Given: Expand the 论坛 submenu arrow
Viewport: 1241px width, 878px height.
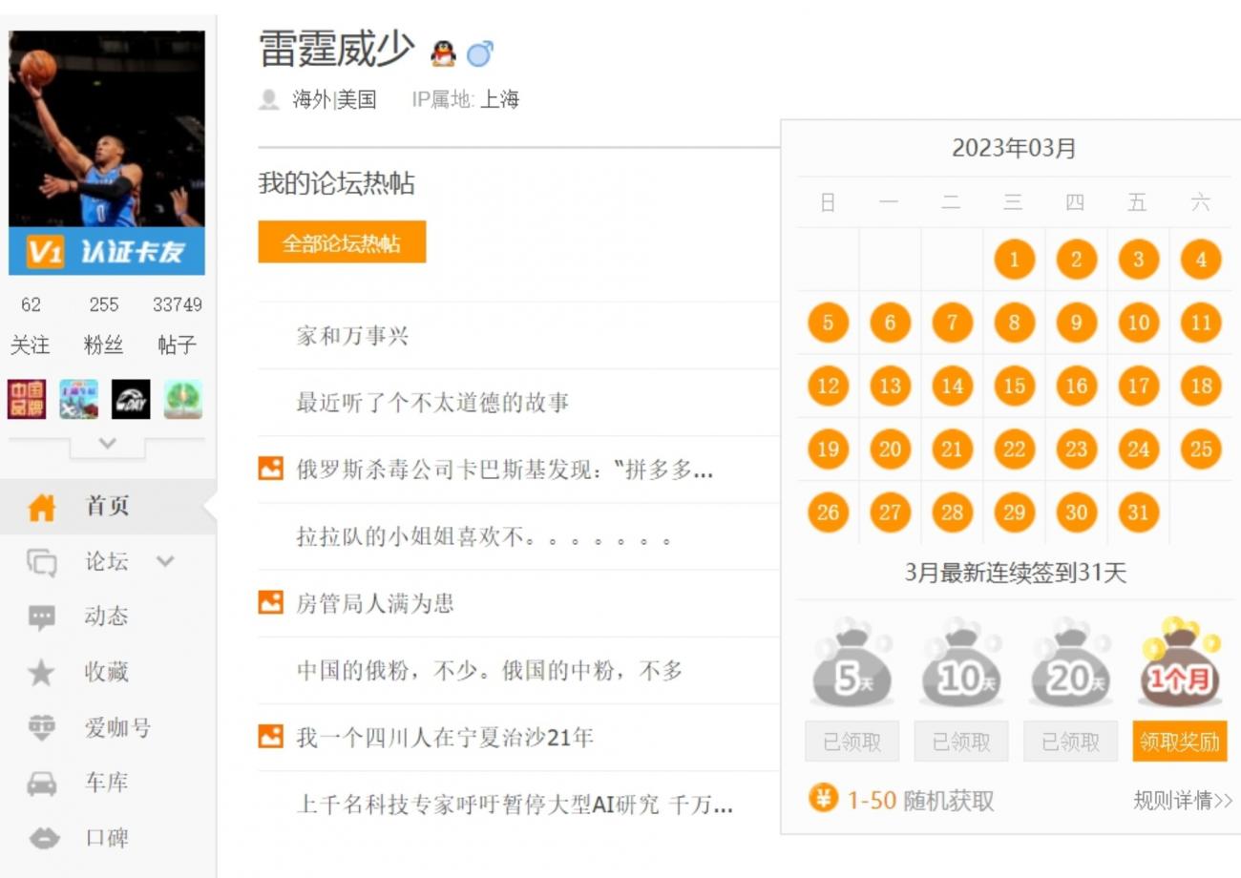Looking at the screenshot, I should [x=165, y=561].
